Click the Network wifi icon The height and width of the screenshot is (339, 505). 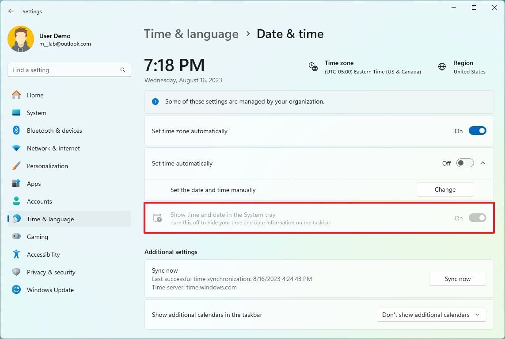(x=16, y=148)
